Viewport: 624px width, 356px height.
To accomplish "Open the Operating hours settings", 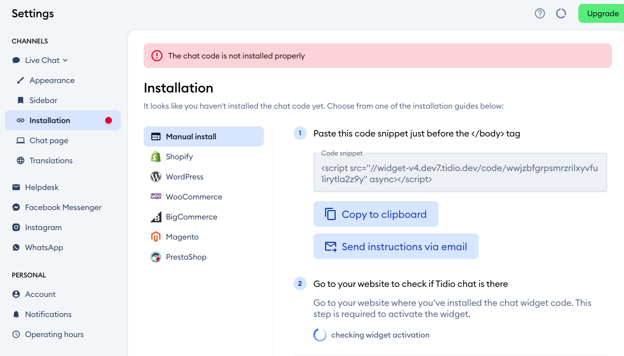I will (54, 334).
